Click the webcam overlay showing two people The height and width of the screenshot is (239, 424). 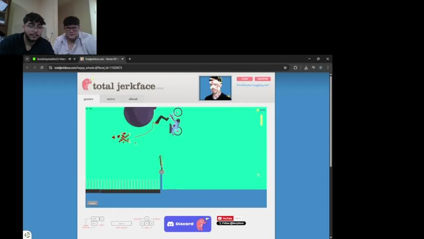click(48, 27)
